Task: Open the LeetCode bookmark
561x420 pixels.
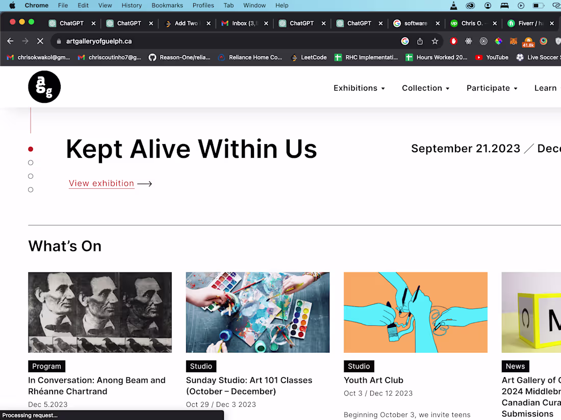Action: (309, 57)
